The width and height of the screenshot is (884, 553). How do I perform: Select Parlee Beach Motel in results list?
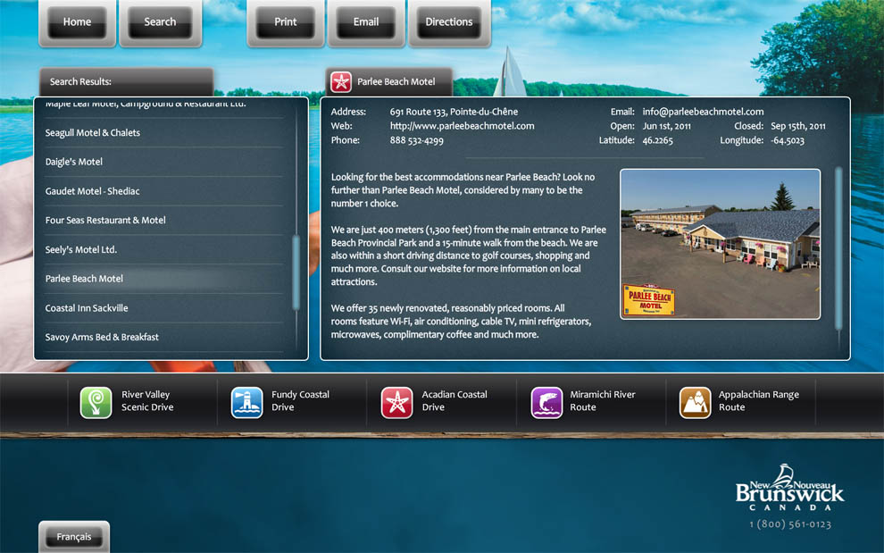[164, 279]
